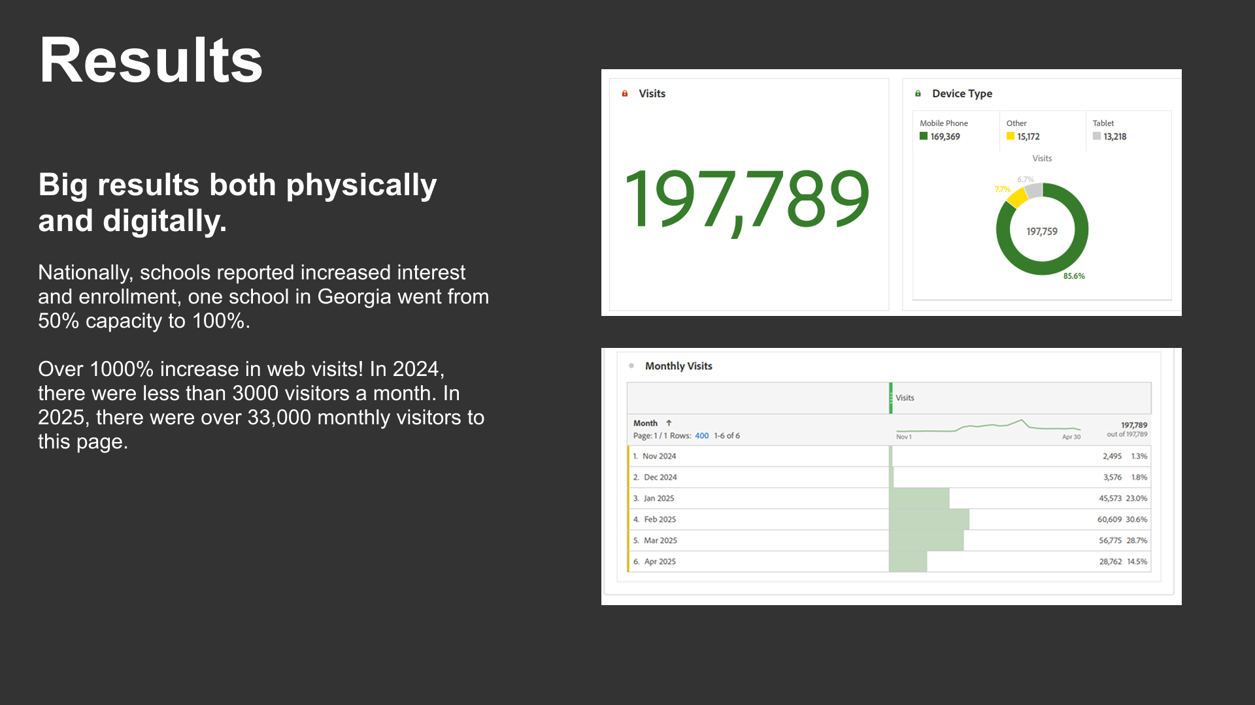The width and height of the screenshot is (1255, 705).
Task: Click the gray dot icon next to Monthly Visits
Action: [x=631, y=366]
